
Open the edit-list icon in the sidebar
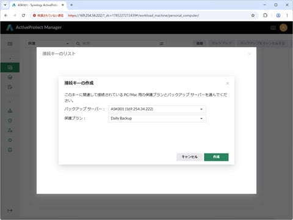[10, 87]
